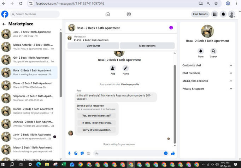Reload the page
Viewport: 241px width, 168px height.
point(20,4)
